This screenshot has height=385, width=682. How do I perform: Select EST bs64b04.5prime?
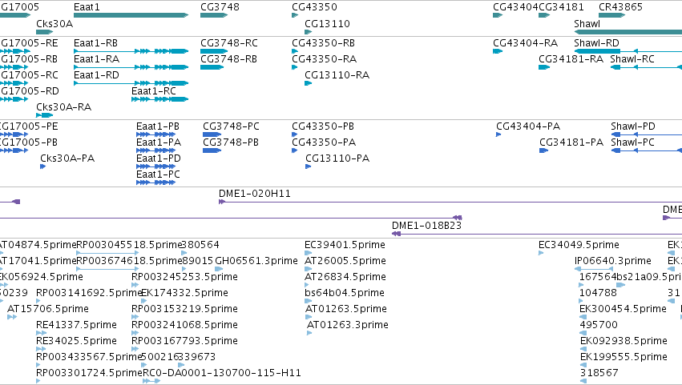344,293
